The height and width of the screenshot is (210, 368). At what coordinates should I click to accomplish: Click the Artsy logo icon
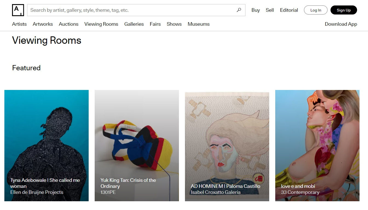18,10
